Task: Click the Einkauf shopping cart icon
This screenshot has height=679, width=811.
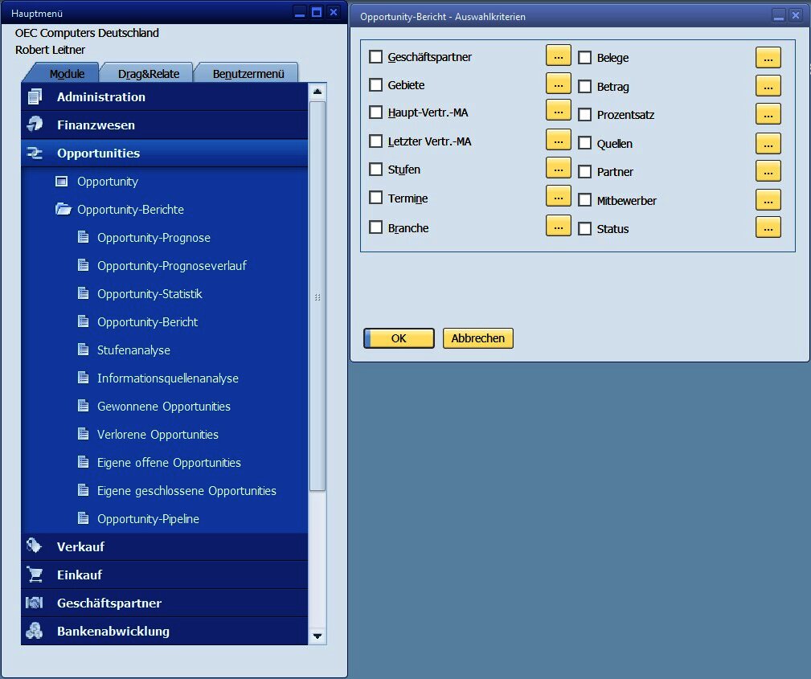Action: click(35, 575)
